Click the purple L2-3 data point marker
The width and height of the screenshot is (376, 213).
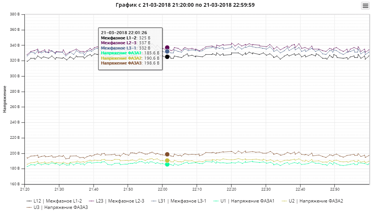[x=167, y=48]
